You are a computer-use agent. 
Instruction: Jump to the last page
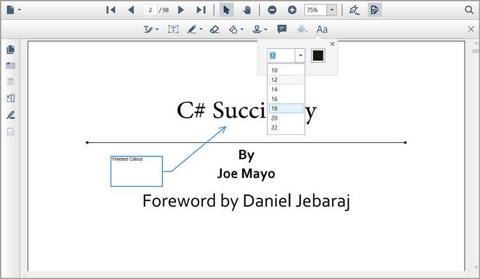pyautogui.click(x=201, y=10)
